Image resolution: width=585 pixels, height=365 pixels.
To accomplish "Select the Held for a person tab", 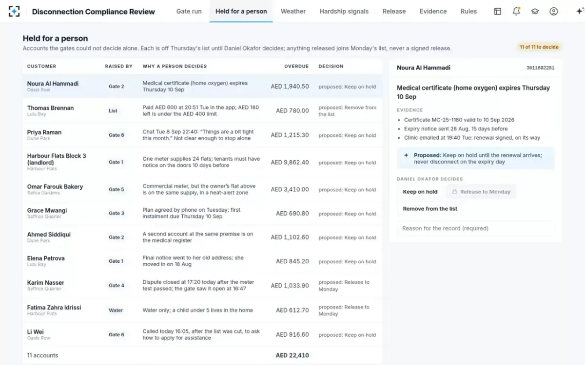I will (241, 11).
